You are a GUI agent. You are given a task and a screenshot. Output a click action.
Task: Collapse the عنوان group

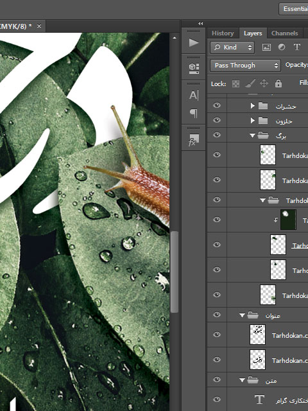[242, 315]
